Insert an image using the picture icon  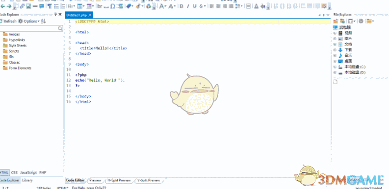click(28, 6)
